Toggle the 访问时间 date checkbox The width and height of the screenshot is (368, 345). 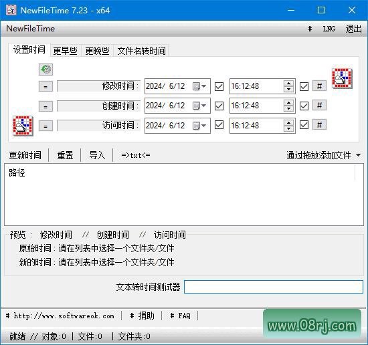(219, 125)
